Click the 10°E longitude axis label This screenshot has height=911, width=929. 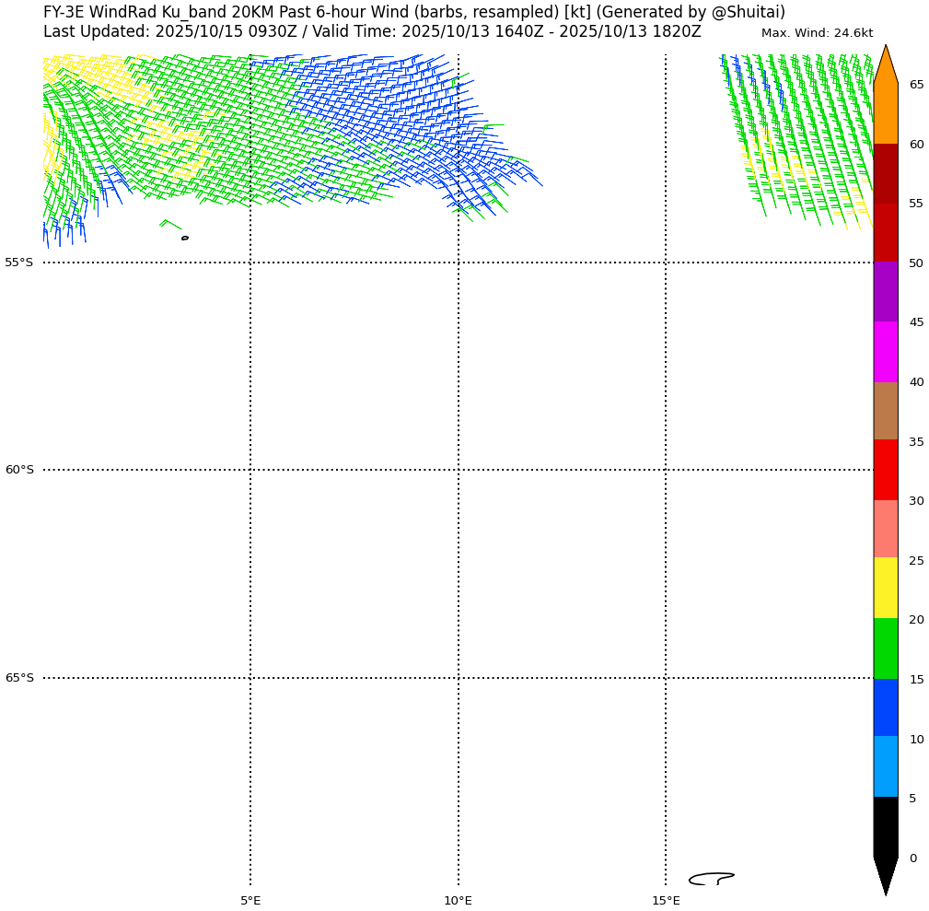pos(458,901)
